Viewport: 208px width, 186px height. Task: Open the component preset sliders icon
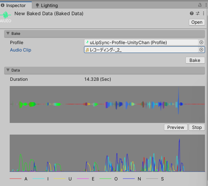pyautogui.click(x=198, y=13)
